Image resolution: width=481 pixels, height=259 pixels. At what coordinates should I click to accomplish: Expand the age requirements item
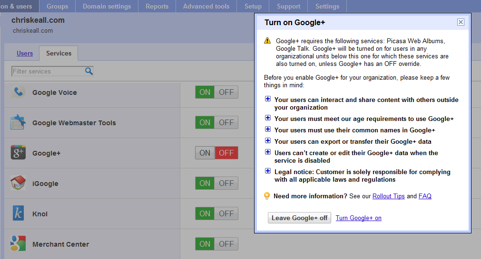(268, 118)
